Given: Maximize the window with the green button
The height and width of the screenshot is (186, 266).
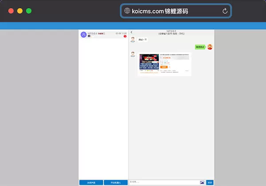Looking at the screenshot, I should pos(29,11).
